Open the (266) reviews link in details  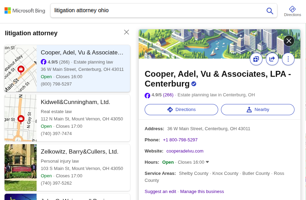pyautogui.click(x=168, y=95)
